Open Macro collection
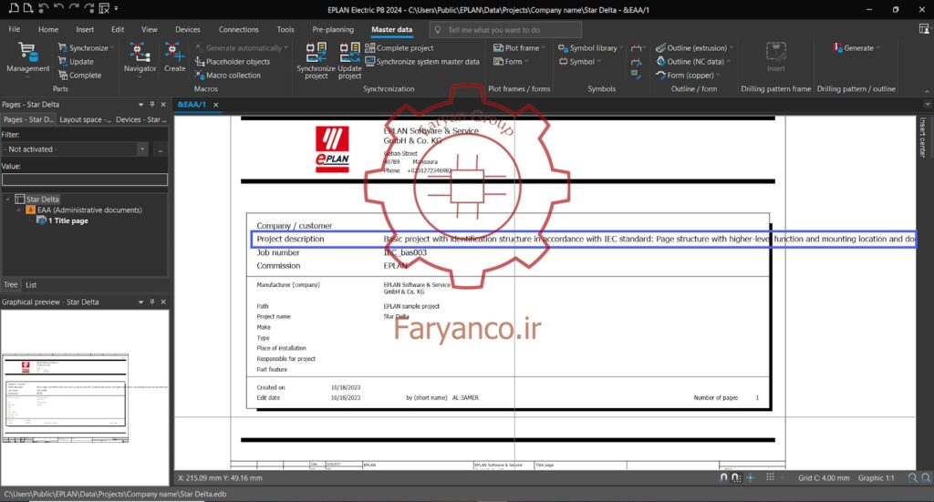Screen dimensions: 934x502 pos(228,76)
